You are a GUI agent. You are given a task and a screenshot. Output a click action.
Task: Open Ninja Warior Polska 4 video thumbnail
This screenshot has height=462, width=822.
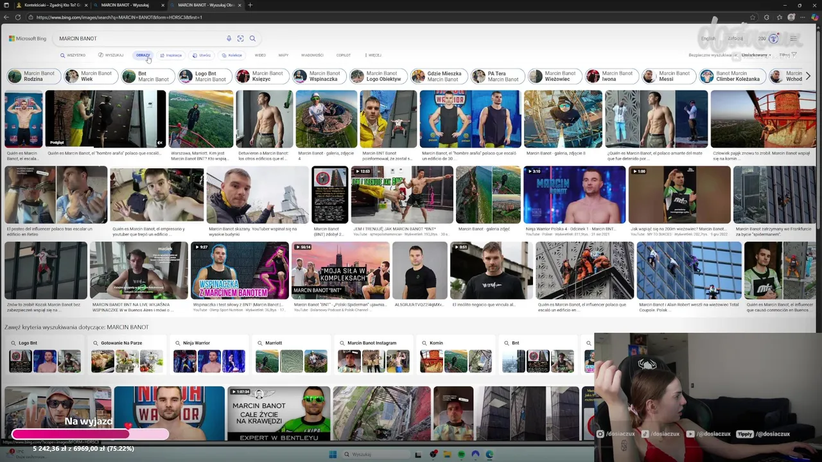coord(574,195)
